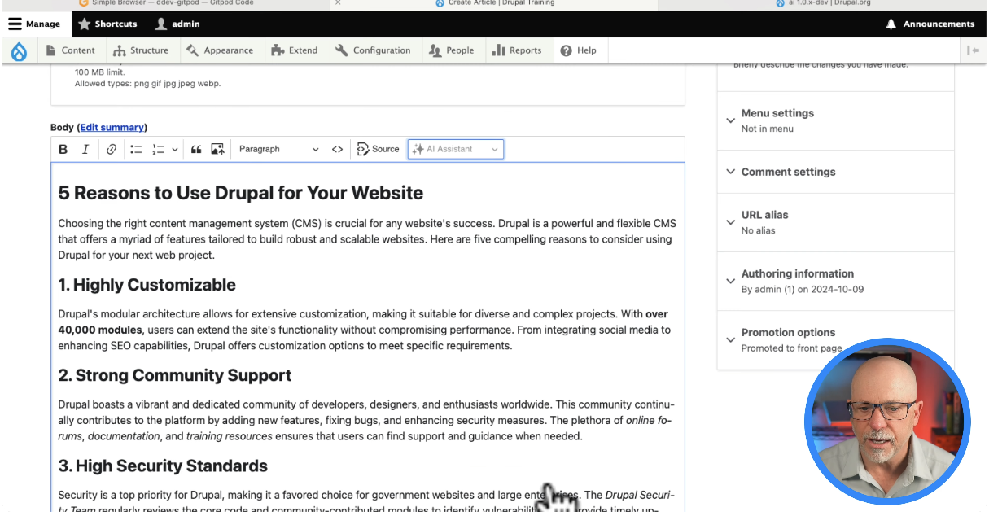Expand the Menu settings section

click(777, 113)
